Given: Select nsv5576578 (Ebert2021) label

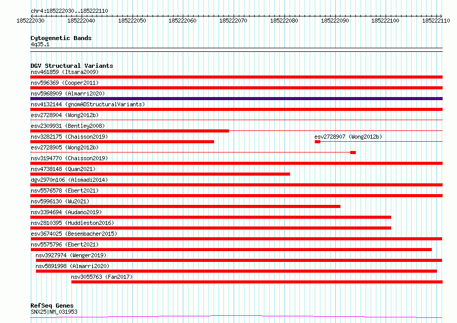Looking at the screenshot, I should click(65, 191).
